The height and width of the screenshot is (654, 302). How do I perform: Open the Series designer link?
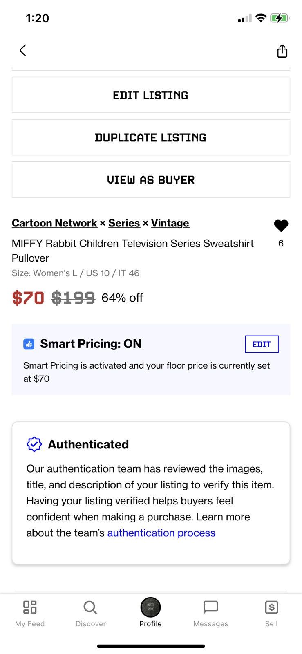[x=124, y=223]
